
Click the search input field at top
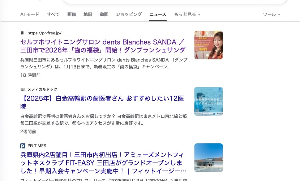point(175,1)
